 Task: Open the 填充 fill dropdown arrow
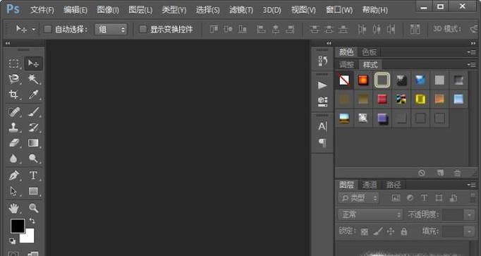point(469,231)
